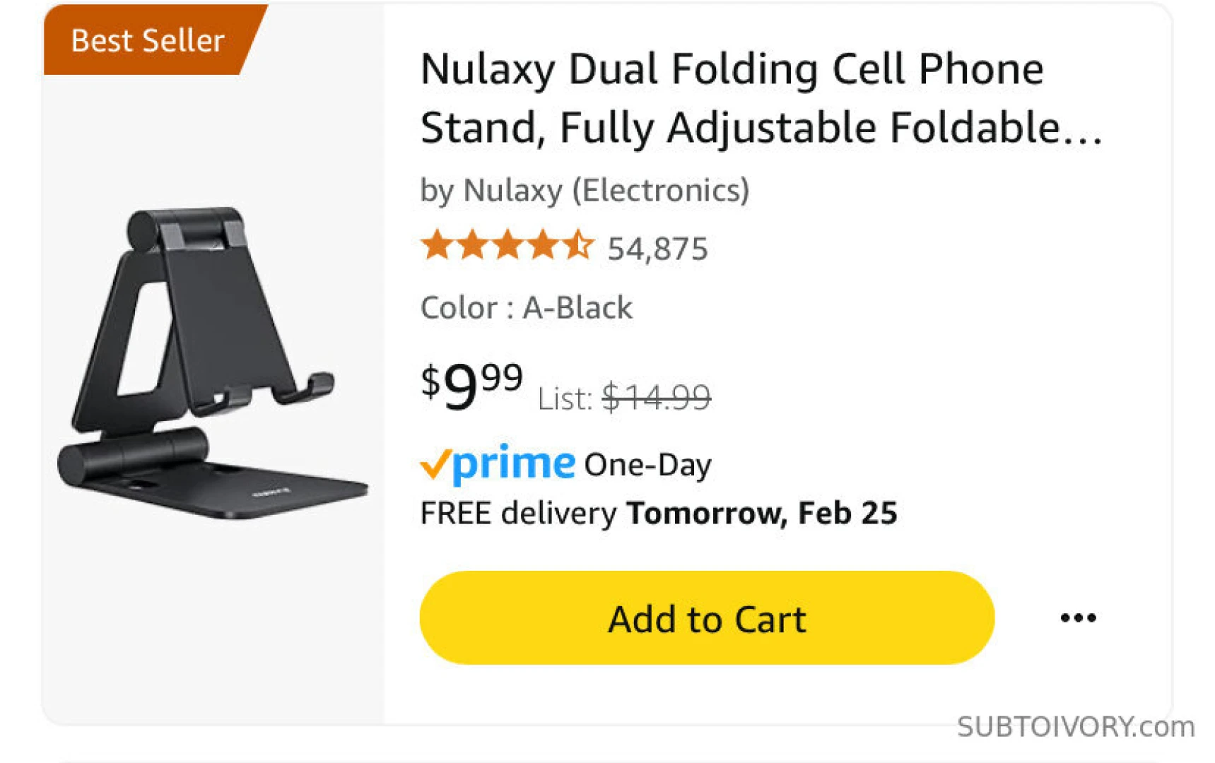Click the Tomorrow, Feb 25 delivery date
This screenshot has width=1215, height=763.
762,514
